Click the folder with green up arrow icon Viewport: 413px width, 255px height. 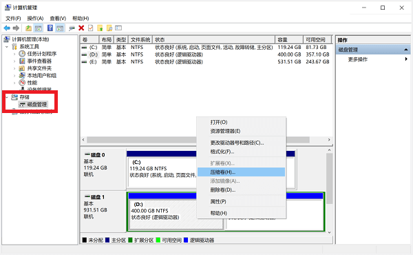pos(100,28)
